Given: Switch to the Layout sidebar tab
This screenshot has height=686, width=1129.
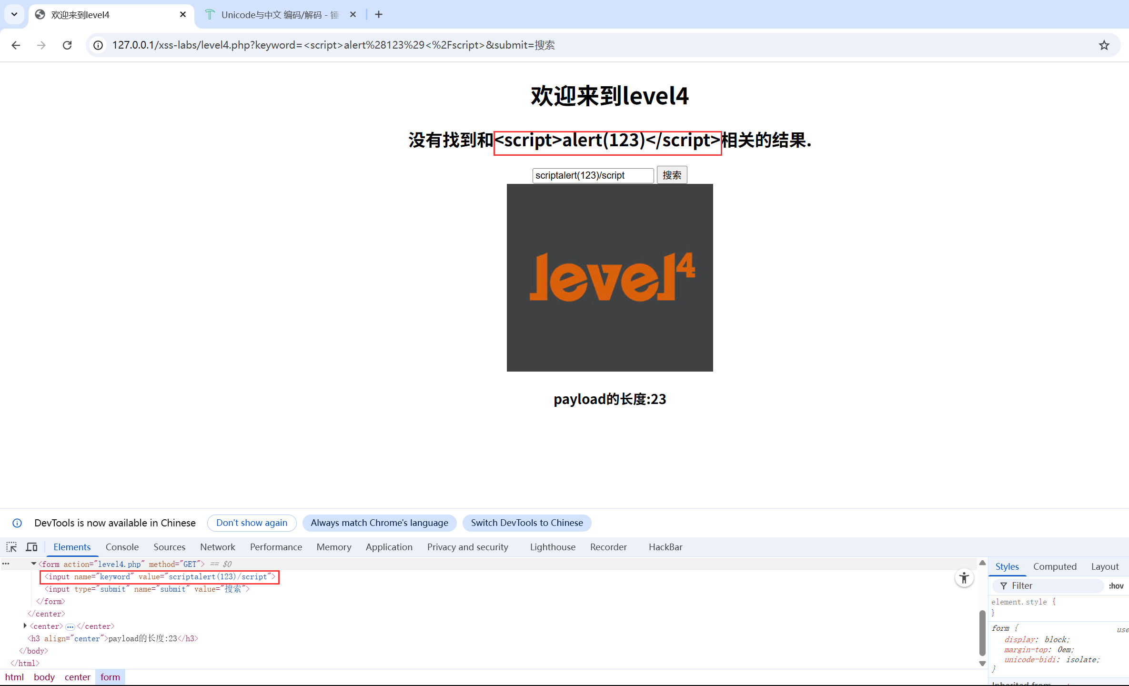Looking at the screenshot, I should [1105, 566].
